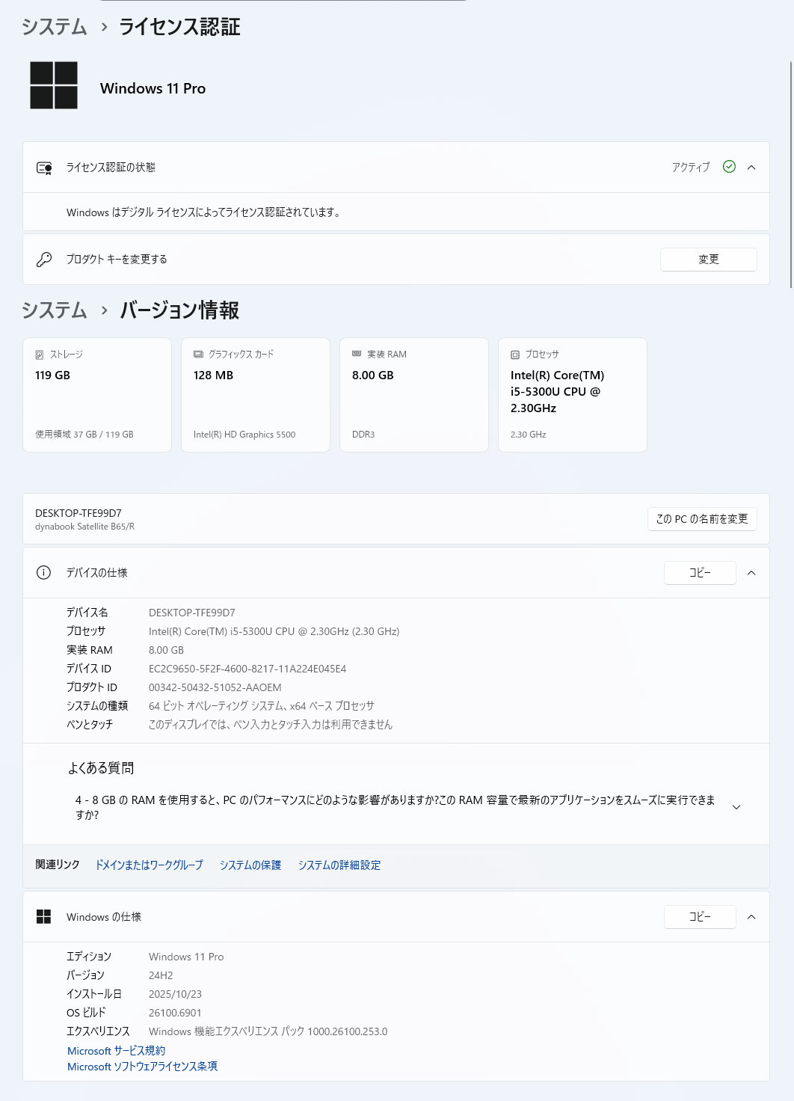Click the installed RAM icon

(x=357, y=354)
